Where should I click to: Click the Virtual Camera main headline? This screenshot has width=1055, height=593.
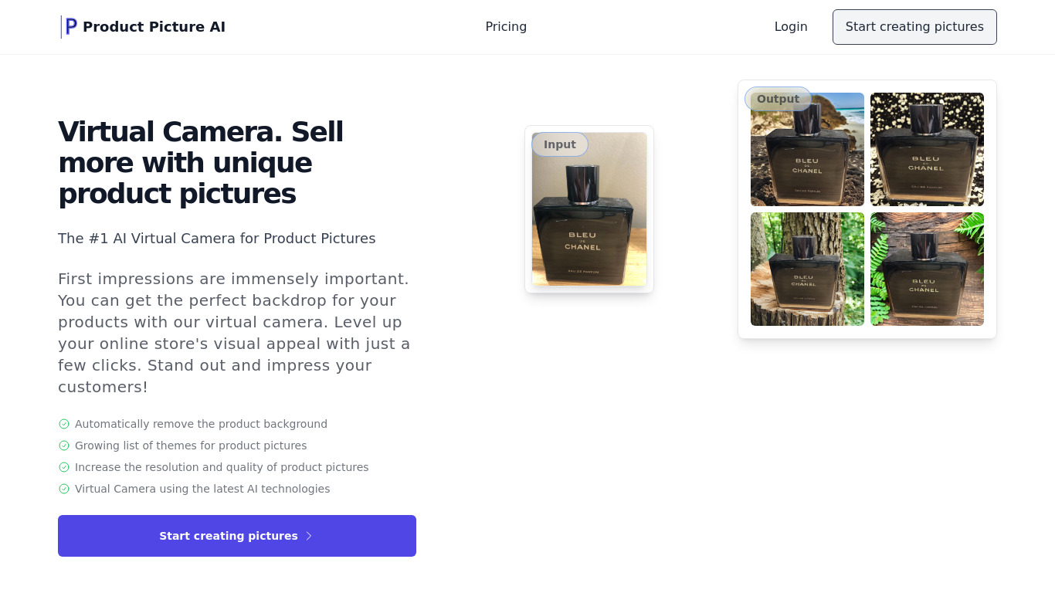click(201, 163)
